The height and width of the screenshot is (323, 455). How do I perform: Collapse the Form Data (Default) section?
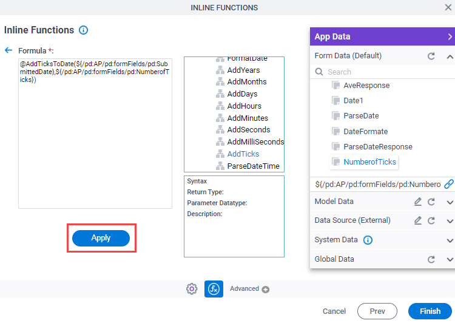450,56
